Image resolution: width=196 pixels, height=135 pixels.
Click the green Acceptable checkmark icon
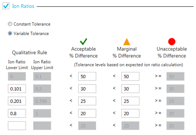[x=83, y=42]
